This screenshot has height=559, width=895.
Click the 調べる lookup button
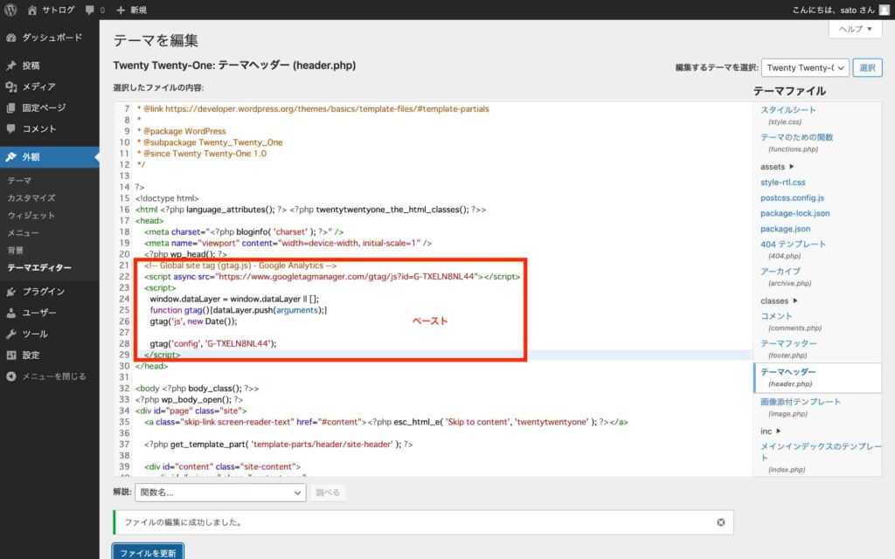click(x=328, y=493)
